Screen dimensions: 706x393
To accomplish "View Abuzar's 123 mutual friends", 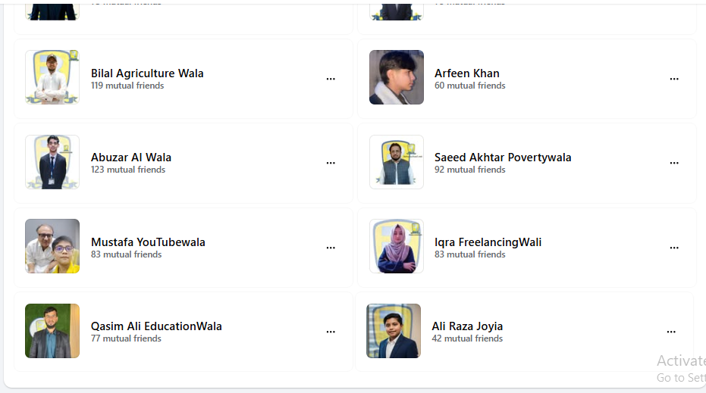I will point(127,170).
